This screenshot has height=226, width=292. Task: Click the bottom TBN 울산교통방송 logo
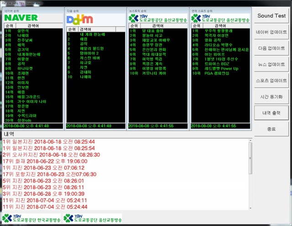coord(93,218)
